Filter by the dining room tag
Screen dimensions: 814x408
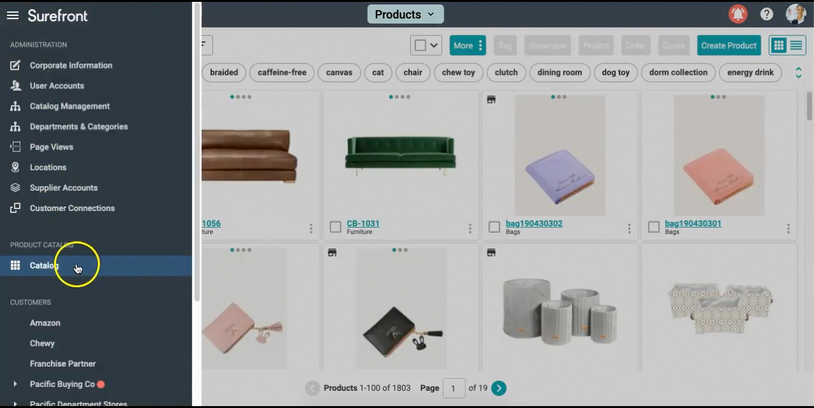coord(560,72)
